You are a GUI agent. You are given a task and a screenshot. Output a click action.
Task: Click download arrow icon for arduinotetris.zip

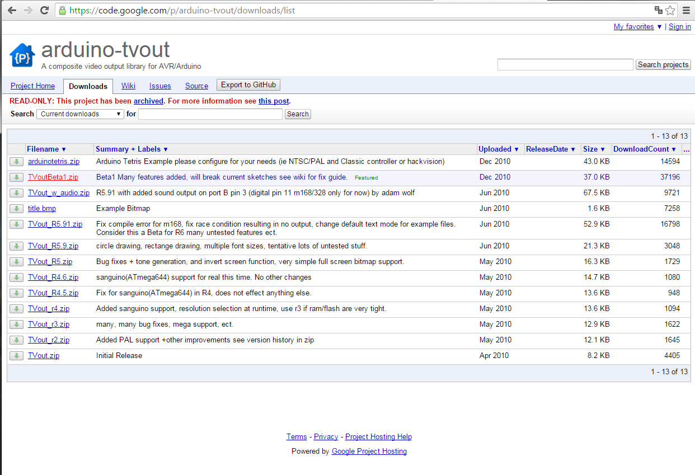click(16, 162)
